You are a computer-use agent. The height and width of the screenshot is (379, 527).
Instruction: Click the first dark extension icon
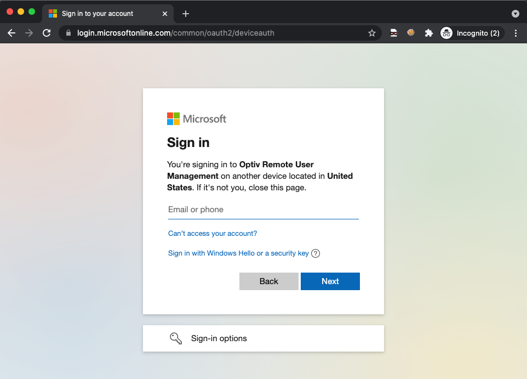394,33
